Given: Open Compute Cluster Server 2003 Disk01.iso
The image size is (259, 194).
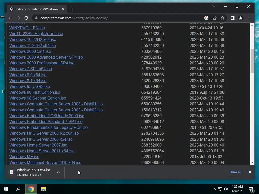Looking at the screenshot, I should click(x=56, y=104).
